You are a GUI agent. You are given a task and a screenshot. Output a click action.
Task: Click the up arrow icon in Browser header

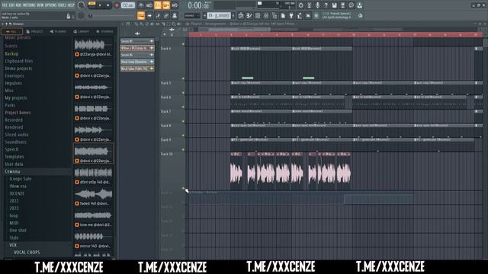pos(6,24)
